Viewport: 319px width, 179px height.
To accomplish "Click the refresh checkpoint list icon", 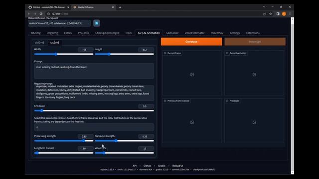I will (97, 23).
